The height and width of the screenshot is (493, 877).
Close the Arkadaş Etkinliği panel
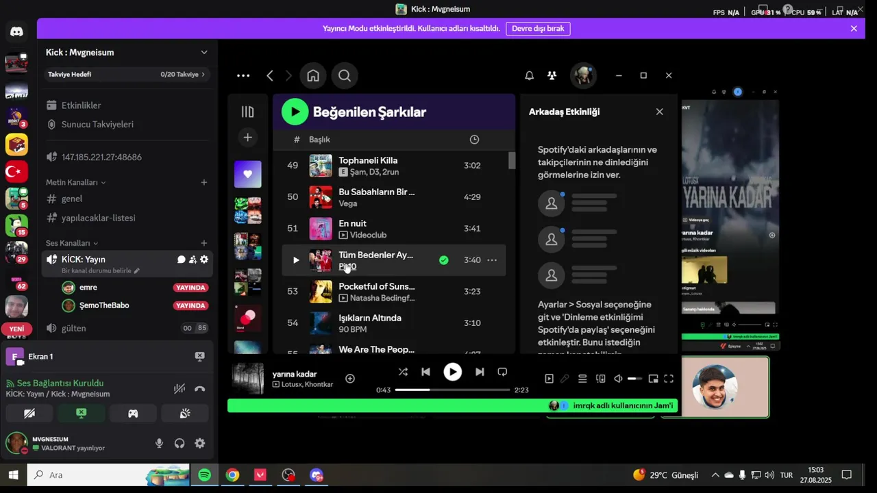click(659, 112)
